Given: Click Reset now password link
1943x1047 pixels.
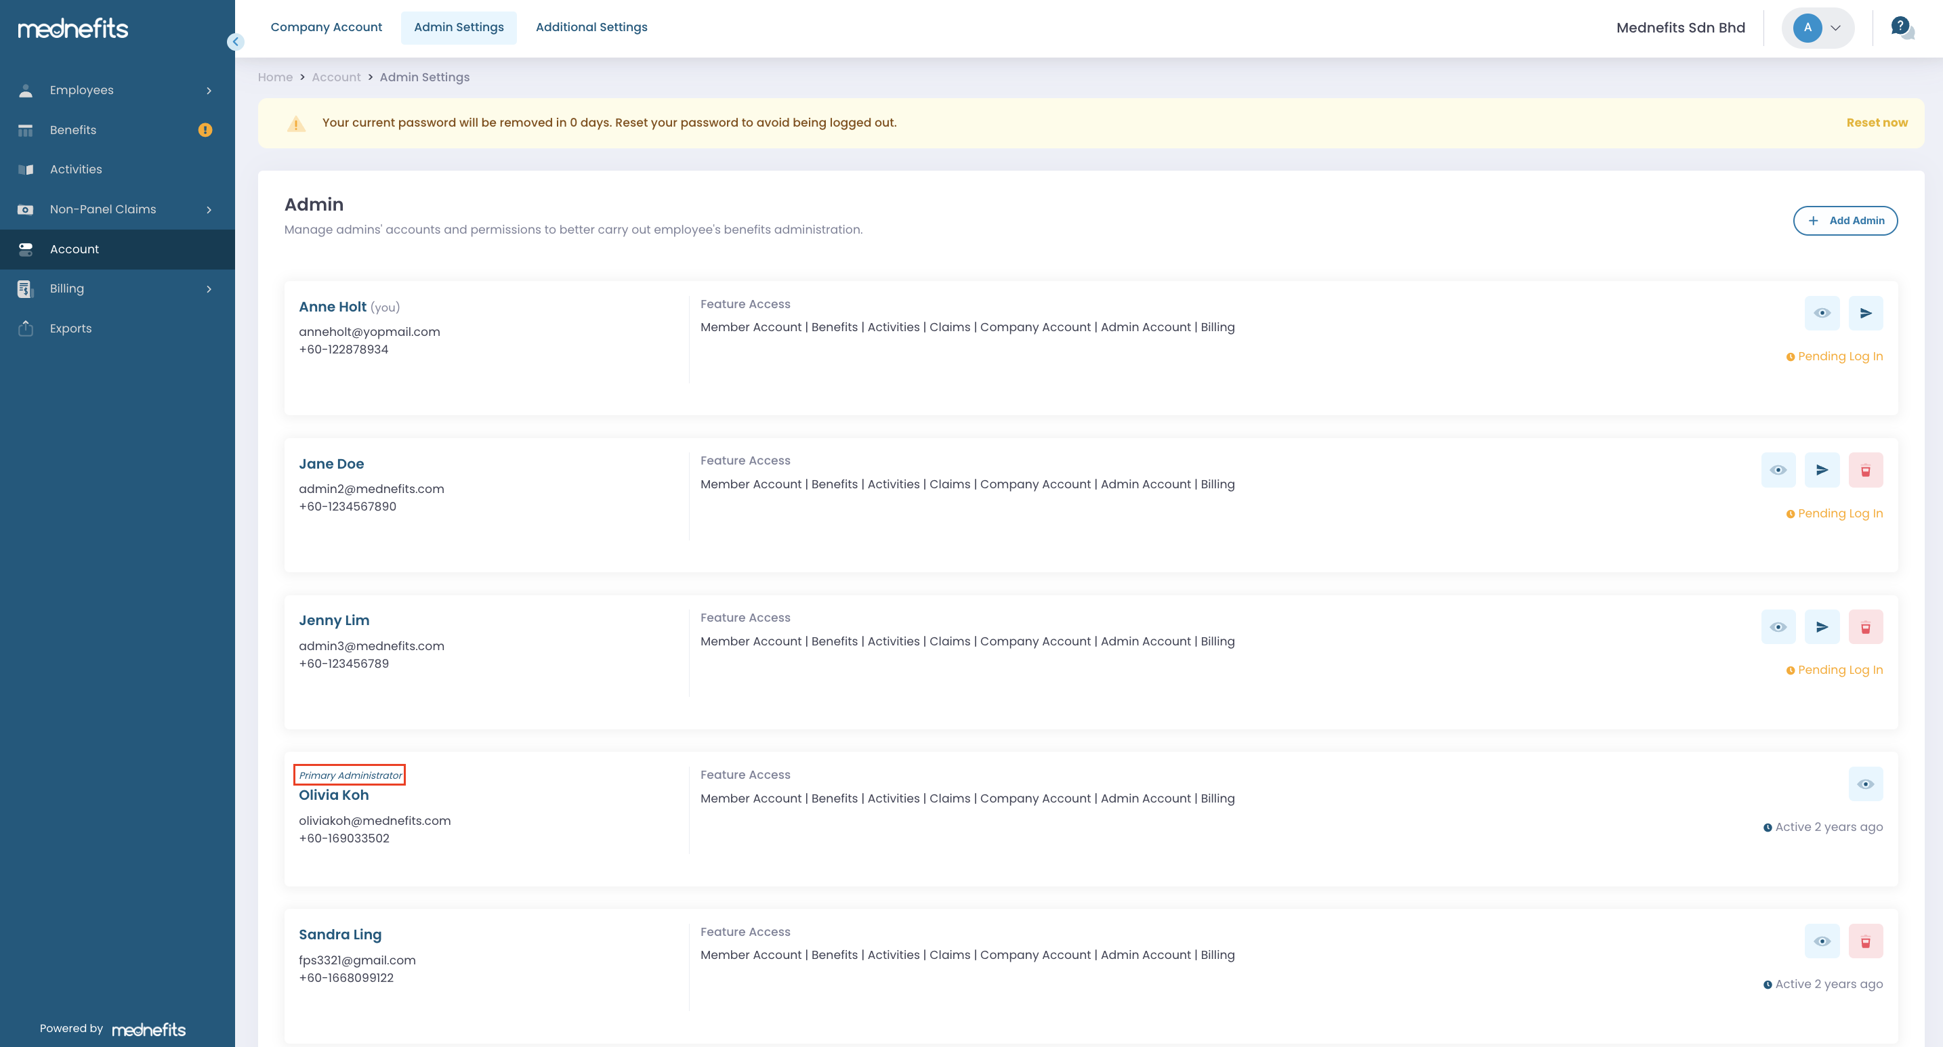Looking at the screenshot, I should pyautogui.click(x=1877, y=123).
